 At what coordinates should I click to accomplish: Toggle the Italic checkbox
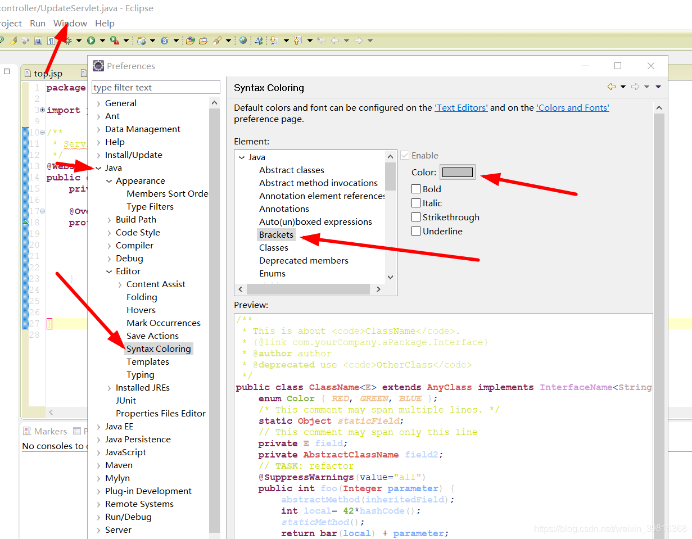(x=416, y=203)
